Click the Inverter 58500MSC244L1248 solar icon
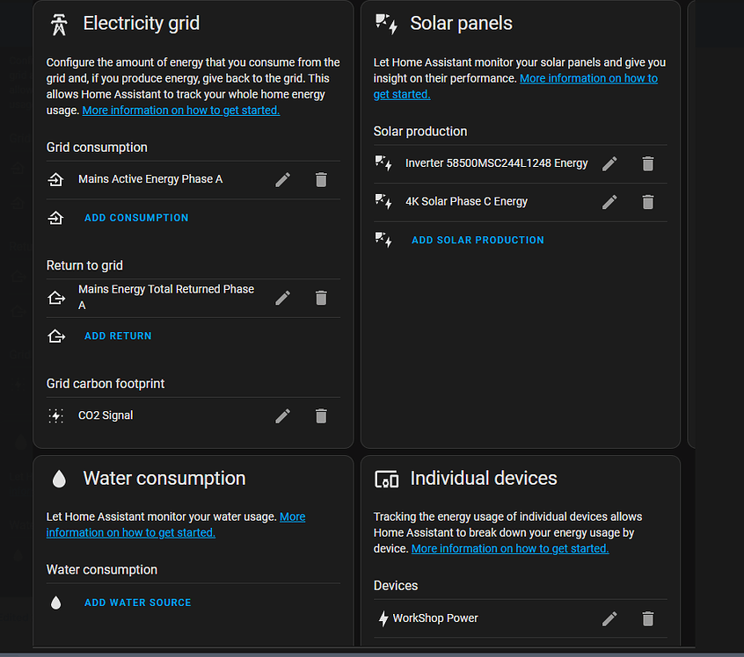The image size is (744, 657). click(x=383, y=163)
